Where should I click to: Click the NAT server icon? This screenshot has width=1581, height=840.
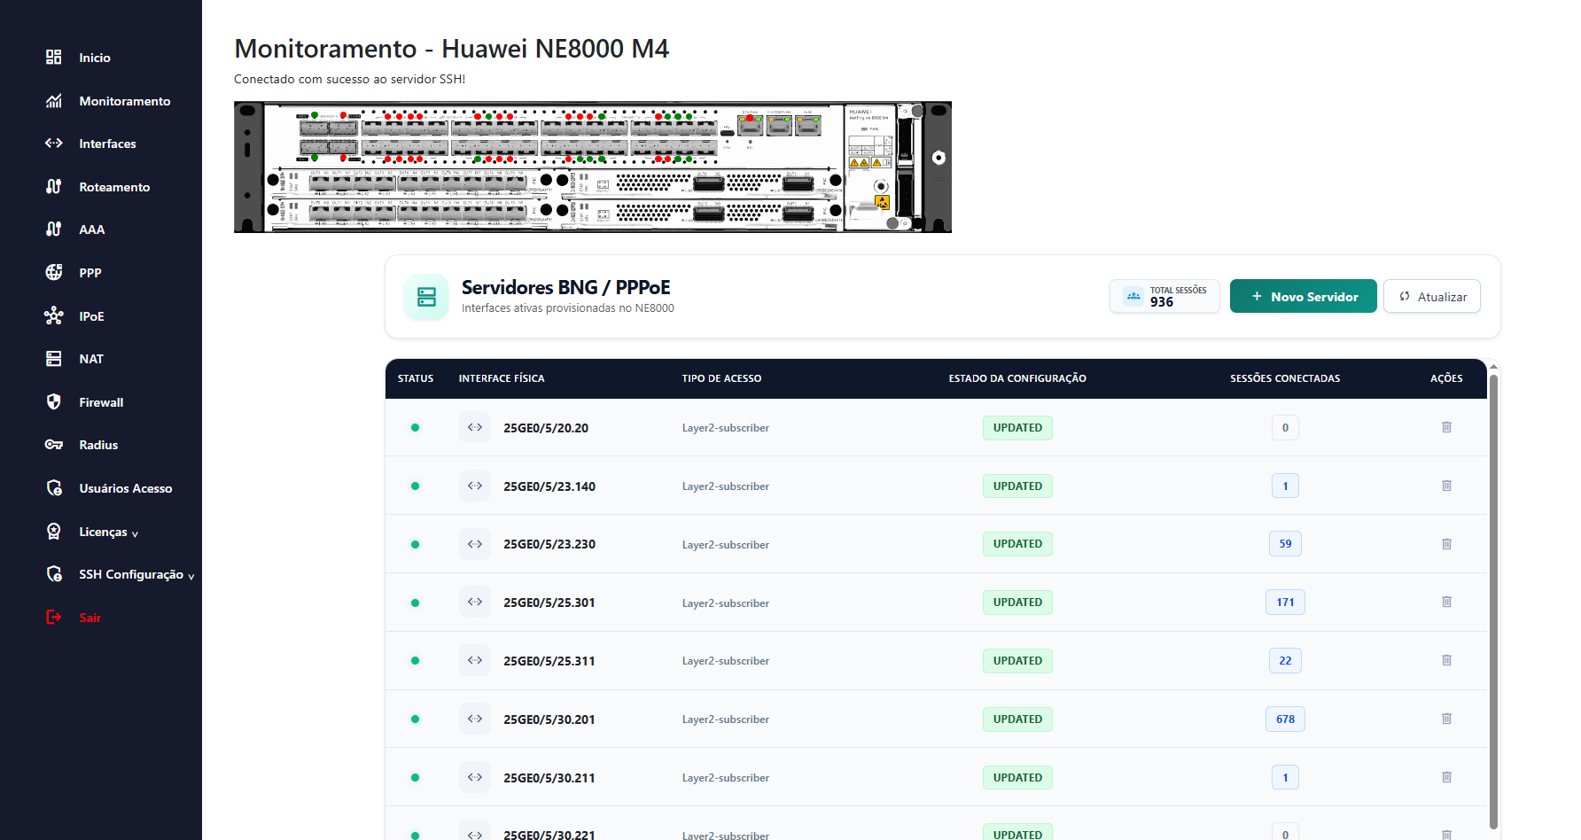pyautogui.click(x=54, y=359)
